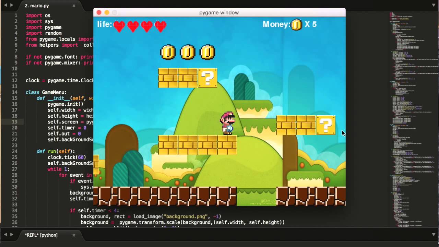
Task: Click next tab arrow in REPL pane
Action: coord(12,235)
